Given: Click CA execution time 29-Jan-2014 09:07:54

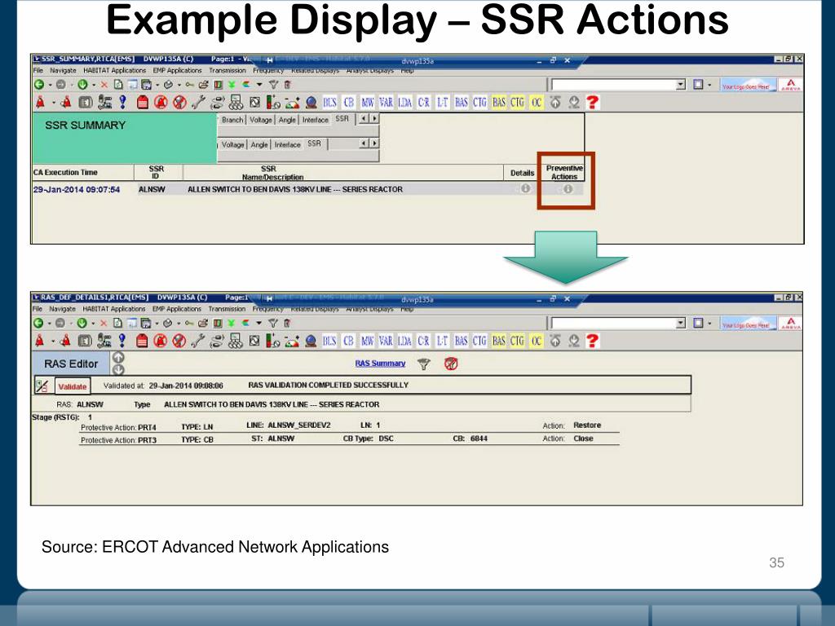Looking at the screenshot, I should pos(77,189).
